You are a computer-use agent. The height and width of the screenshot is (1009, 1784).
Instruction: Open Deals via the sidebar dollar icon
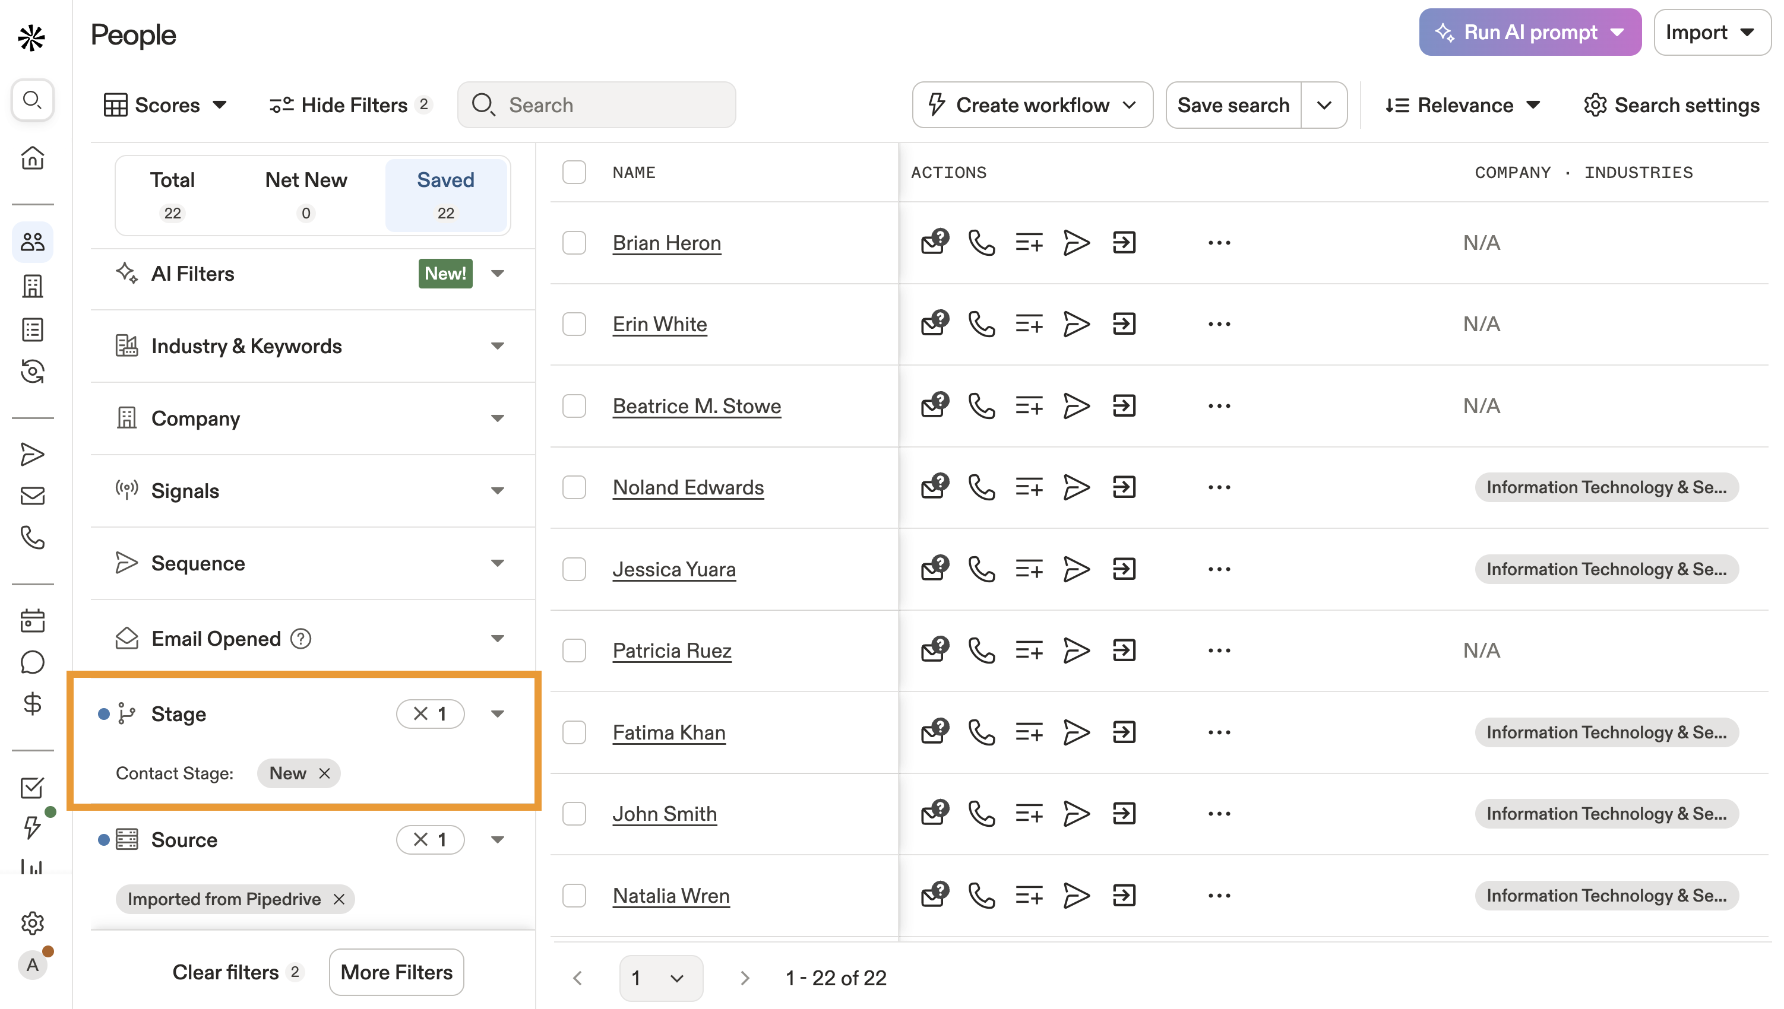33,704
